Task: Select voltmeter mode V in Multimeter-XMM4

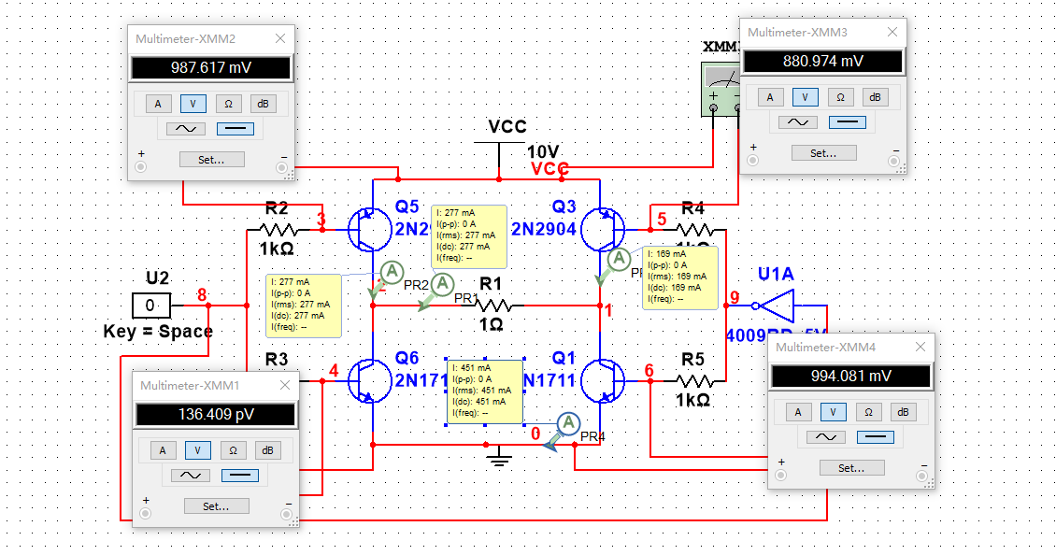Action: pyautogui.click(x=834, y=412)
